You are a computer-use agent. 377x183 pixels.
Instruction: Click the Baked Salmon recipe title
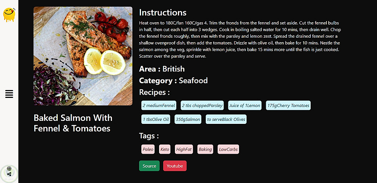click(x=73, y=123)
